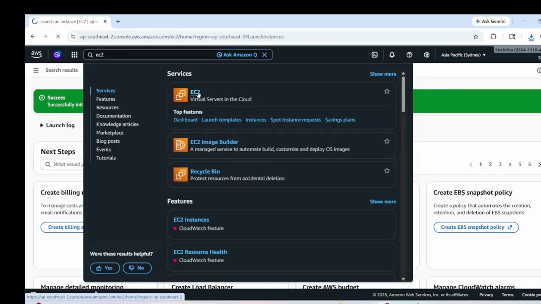Click Ask Gemini in the browser
Screen dimensions: 541x304
click(x=491, y=22)
